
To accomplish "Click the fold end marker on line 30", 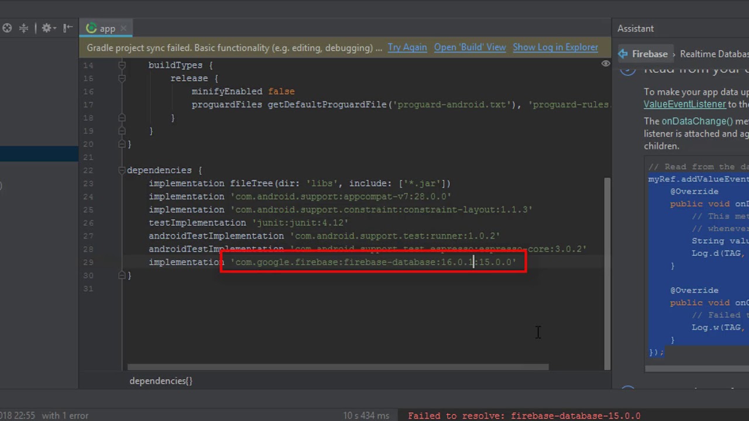I will (x=122, y=275).
